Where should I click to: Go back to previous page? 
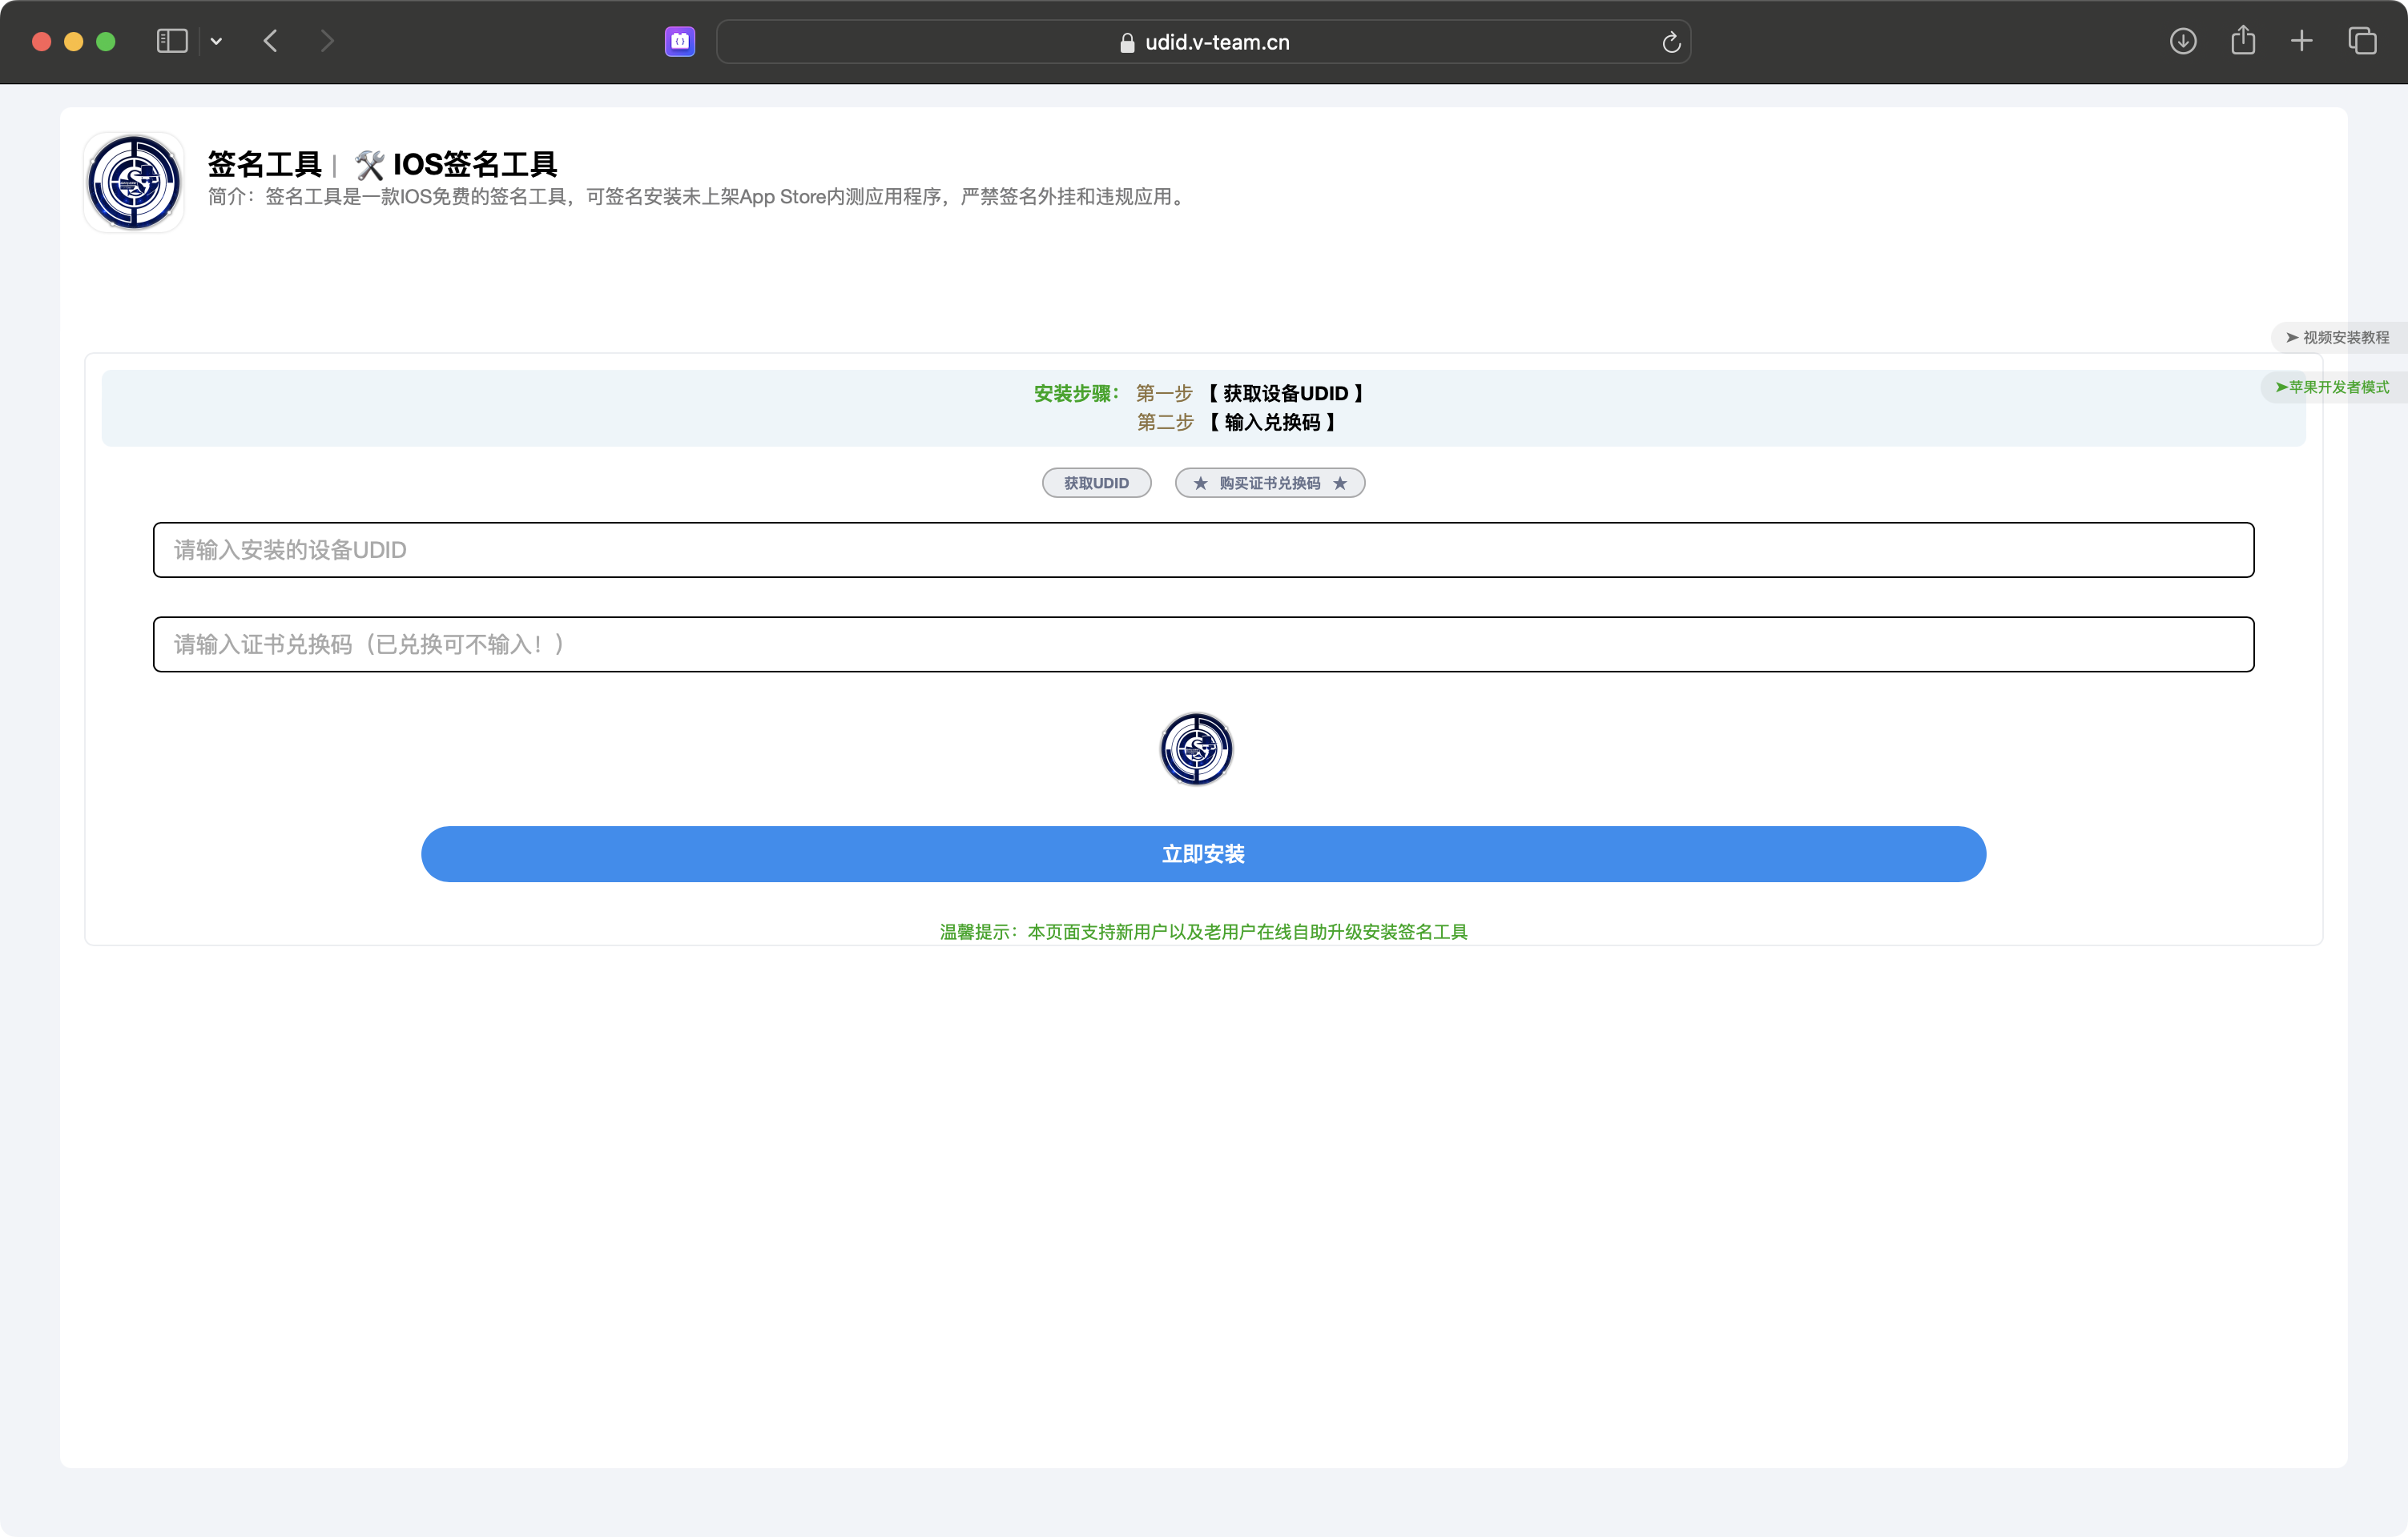click(x=270, y=41)
